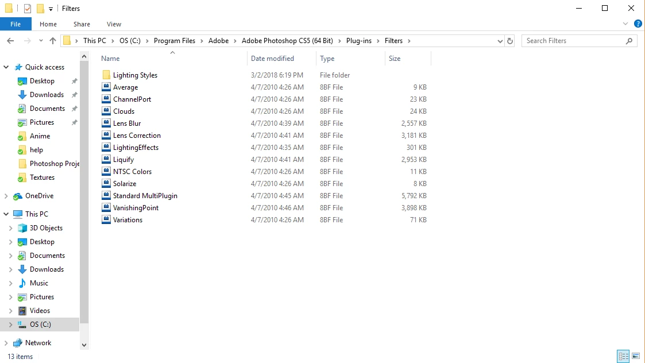Expand the OneDrive tree node
Viewport: 645px width, 363px height.
point(6,196)
